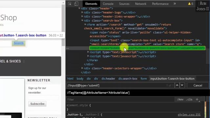Image resolution: width=210 pixels, height=118 pixels.
Task: Expand the second script text/javascript node
Action: (x=88, y=56)
